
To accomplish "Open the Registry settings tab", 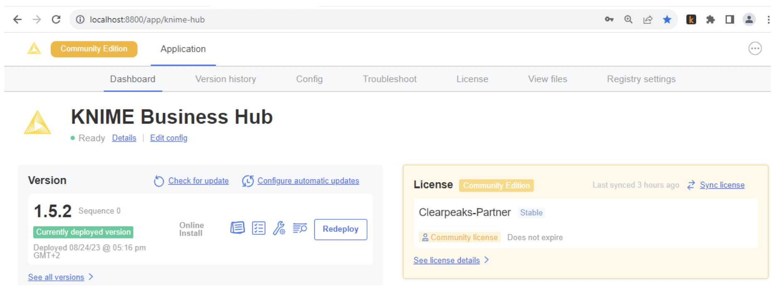I will (x=641, y=79).
